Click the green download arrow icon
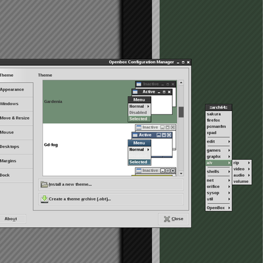 pyautogui.click(x=44, y=199)
